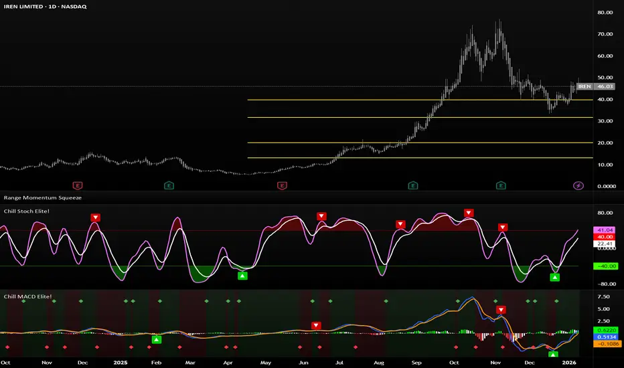The width and height of the screenshot is (624, 368).
Task: Click the 60.00 price axis label
Action: tap(605, 56)
